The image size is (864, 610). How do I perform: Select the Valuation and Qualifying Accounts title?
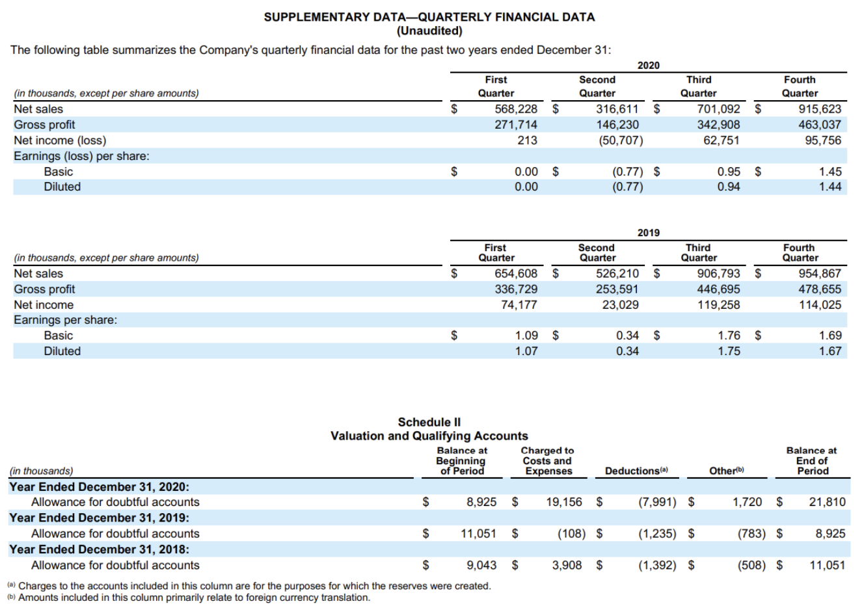click(429, 435)
